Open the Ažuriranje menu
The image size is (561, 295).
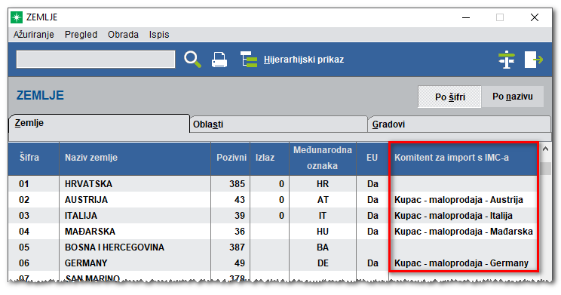point(34,35)
